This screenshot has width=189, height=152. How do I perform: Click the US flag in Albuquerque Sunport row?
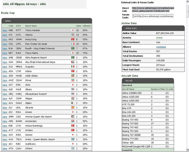pos(73,94)
